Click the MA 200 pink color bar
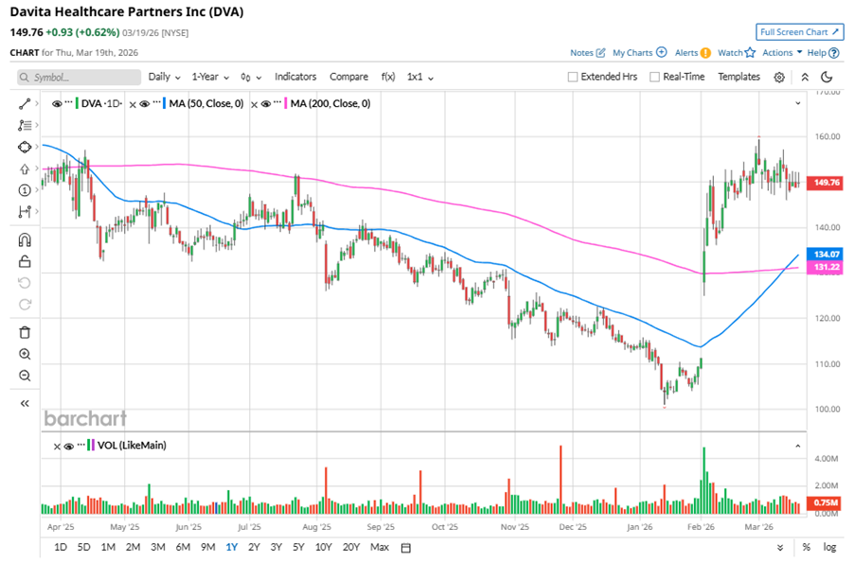Image resolution: width=855 pixels, height=564 pixels. [x=286, y=103]
